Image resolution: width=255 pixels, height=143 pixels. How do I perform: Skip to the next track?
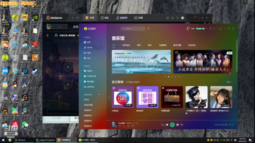click(x=178, y=125)
